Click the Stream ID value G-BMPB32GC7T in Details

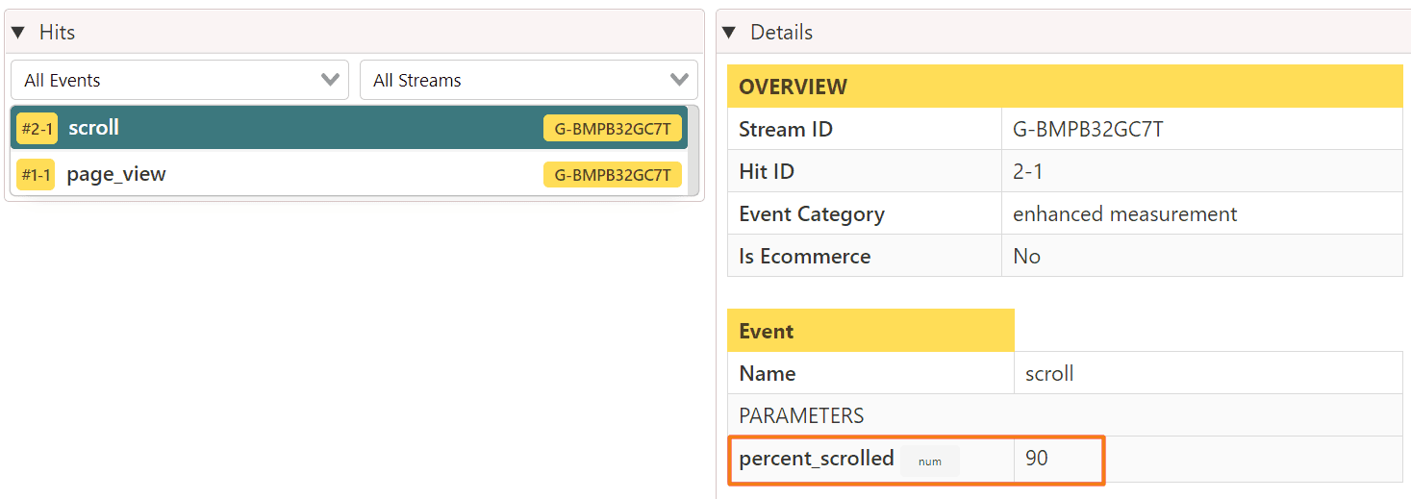[x=1088, y=129]
